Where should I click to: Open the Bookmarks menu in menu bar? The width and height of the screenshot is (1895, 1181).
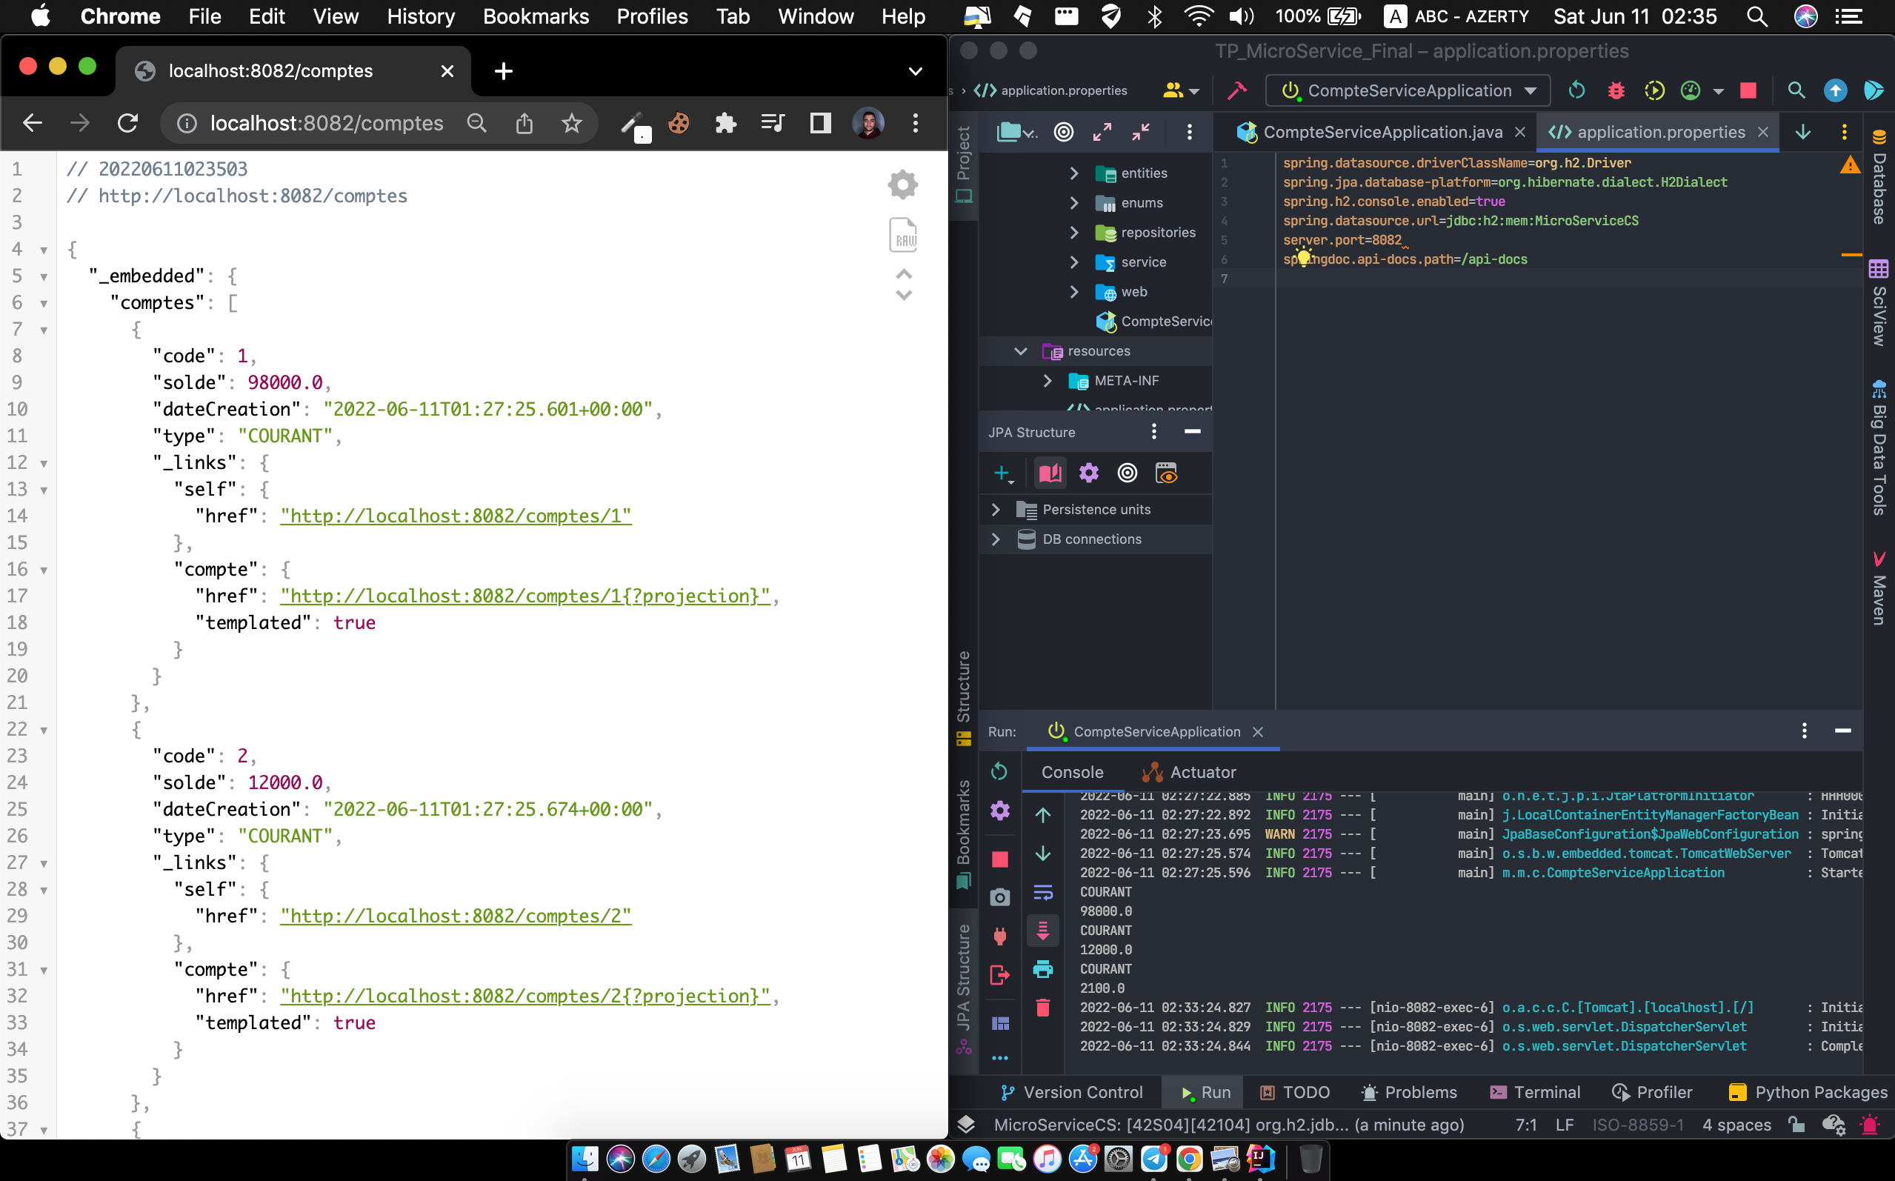(536, 16)
